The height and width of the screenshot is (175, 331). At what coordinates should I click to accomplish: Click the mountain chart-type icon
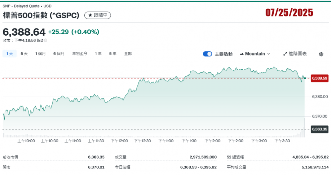[x=242, y=54]
